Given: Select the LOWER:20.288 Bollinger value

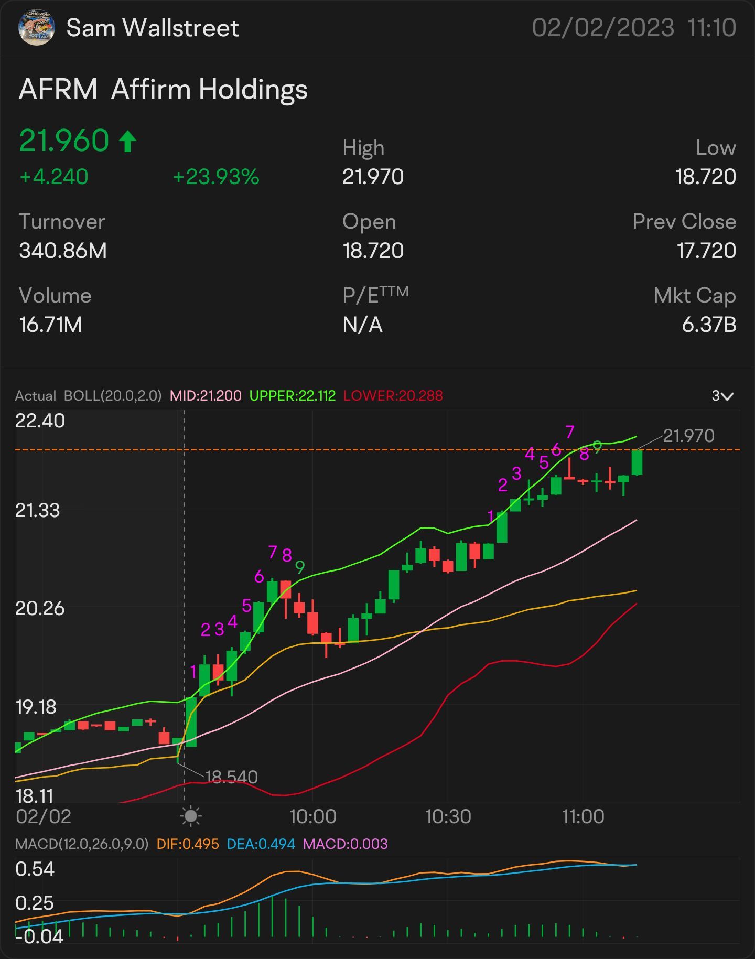Looking at the screenshot, I should [393, 396].
